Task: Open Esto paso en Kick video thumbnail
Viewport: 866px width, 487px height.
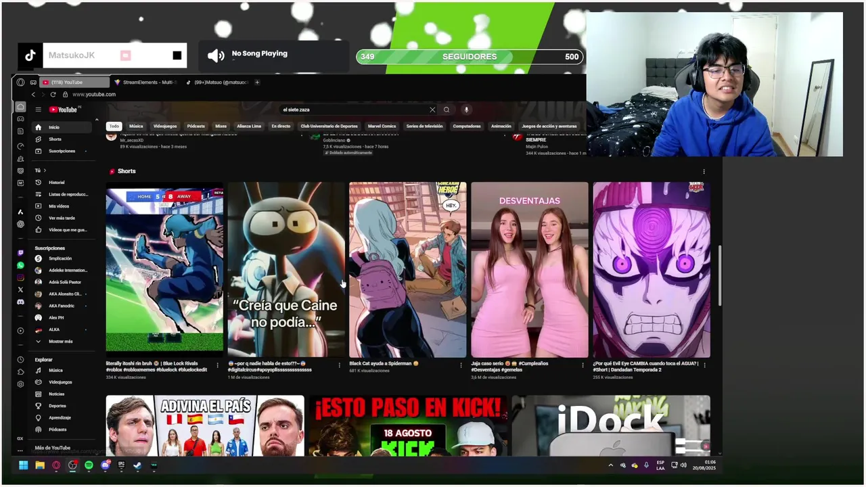Action: click(x=408, y=425)
